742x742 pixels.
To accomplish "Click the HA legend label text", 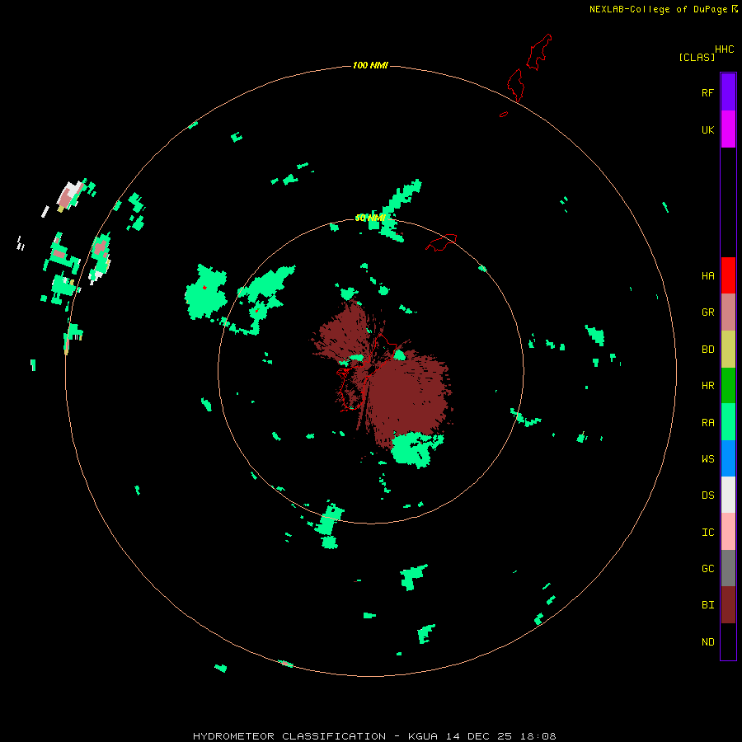I will (707, 276).
